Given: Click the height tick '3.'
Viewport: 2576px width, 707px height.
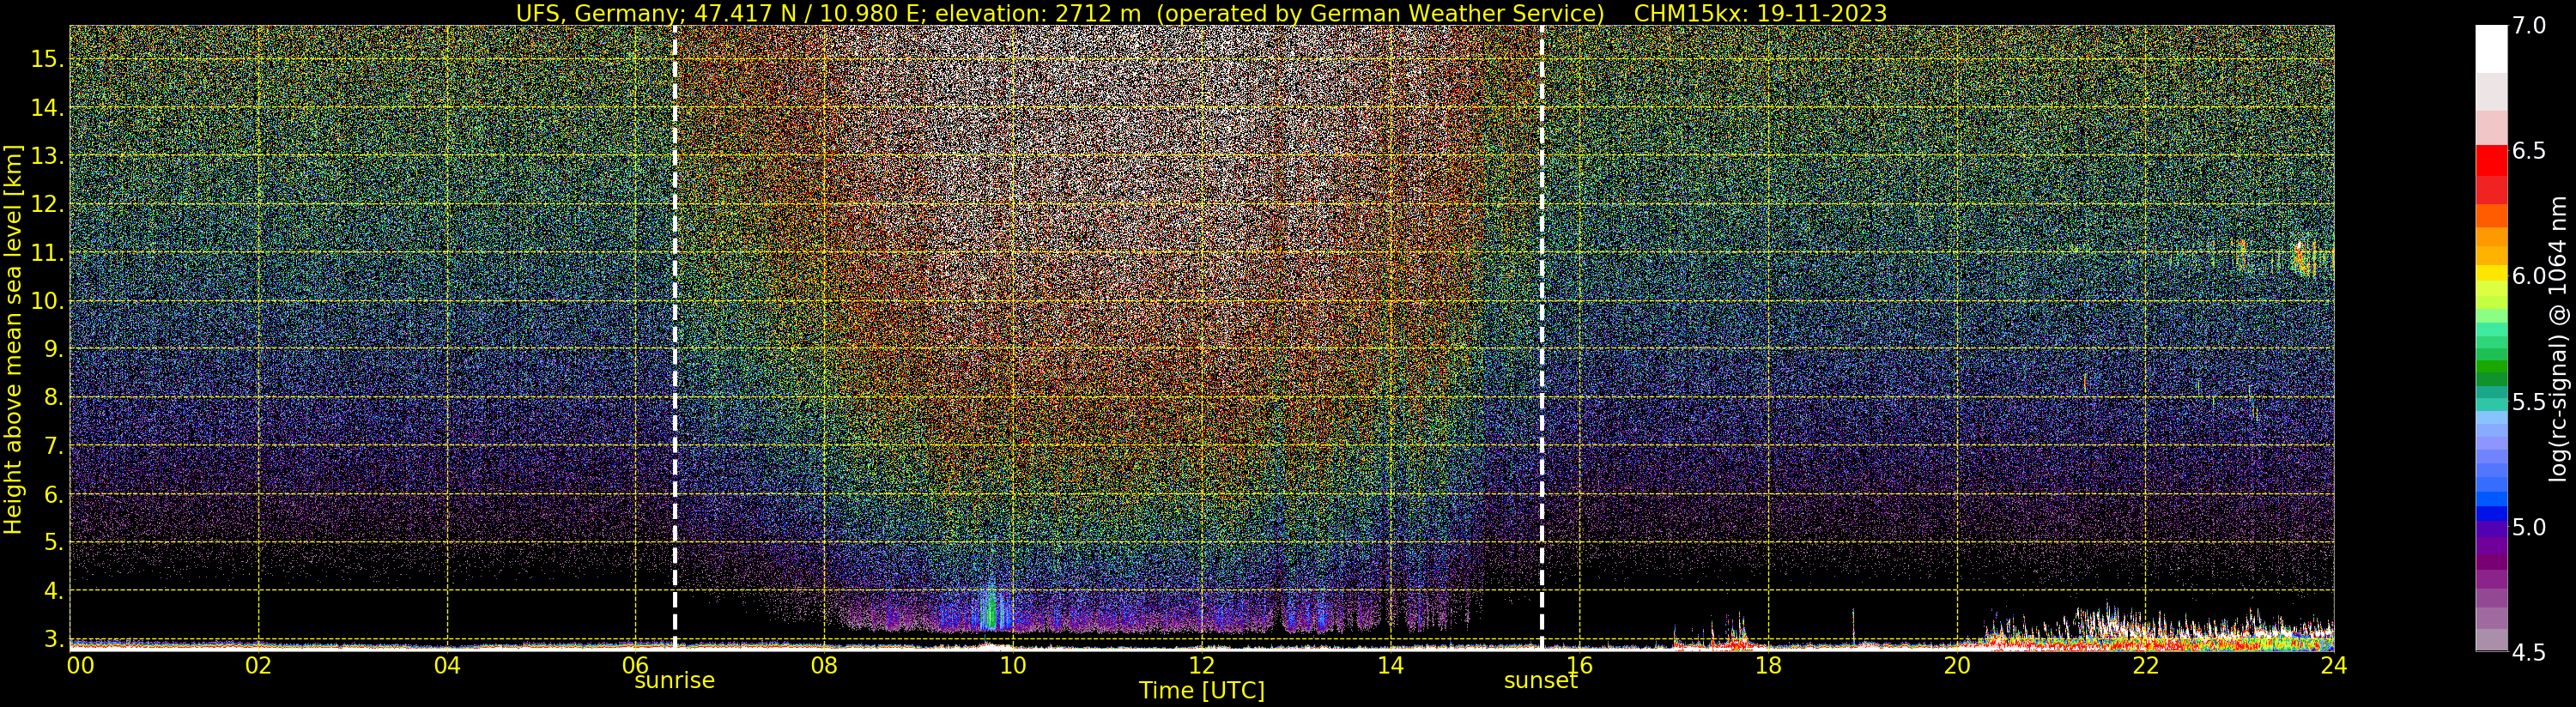Looking at the screenshot, I should (53, 639).
